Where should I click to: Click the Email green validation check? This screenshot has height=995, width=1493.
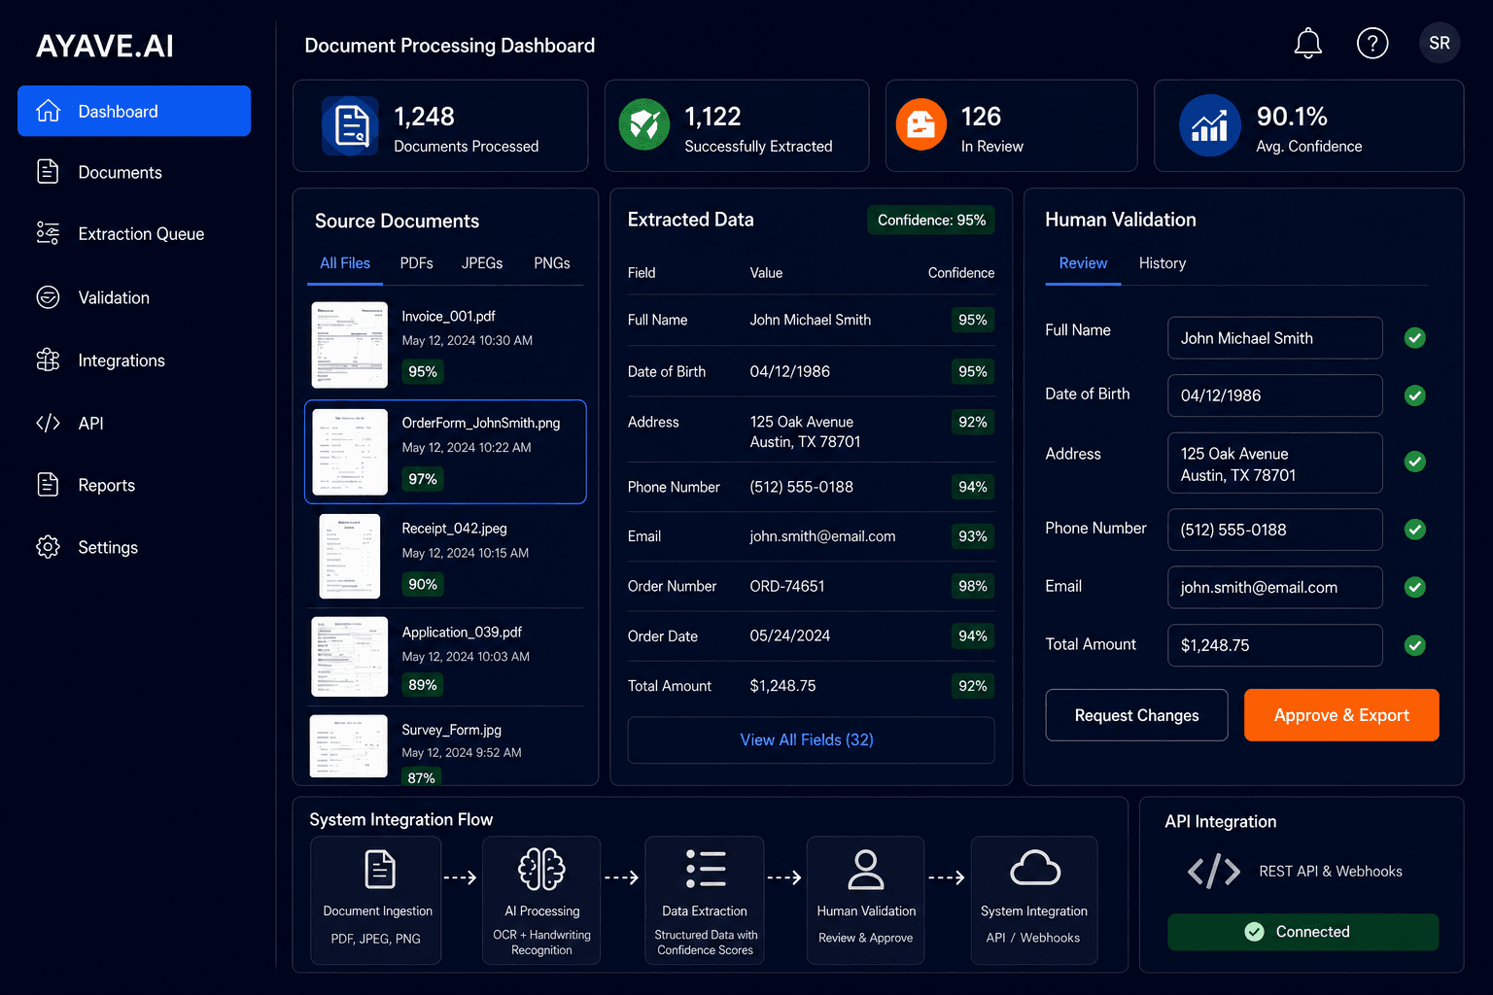click(x=1415, y=587)
